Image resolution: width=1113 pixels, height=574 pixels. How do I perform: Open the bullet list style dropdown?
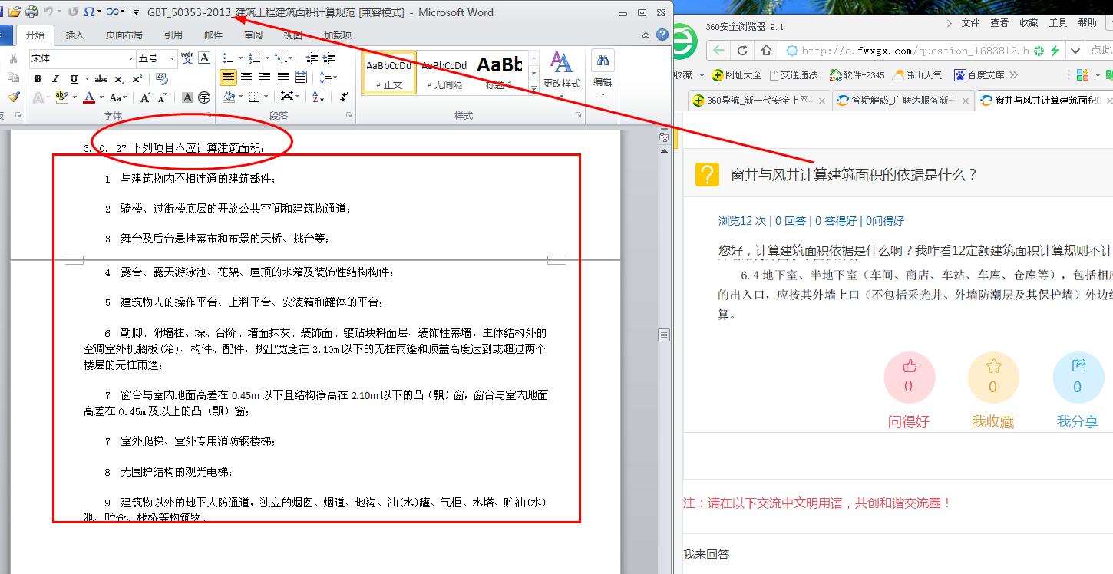click(239, 58)
